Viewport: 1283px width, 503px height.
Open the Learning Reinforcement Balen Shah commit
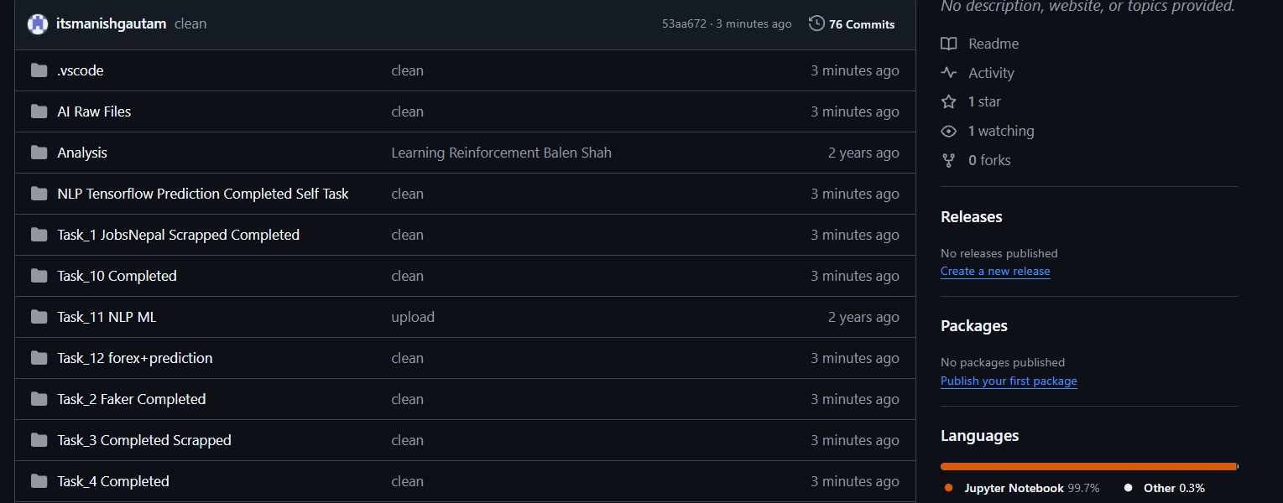[x=501, y=153]
